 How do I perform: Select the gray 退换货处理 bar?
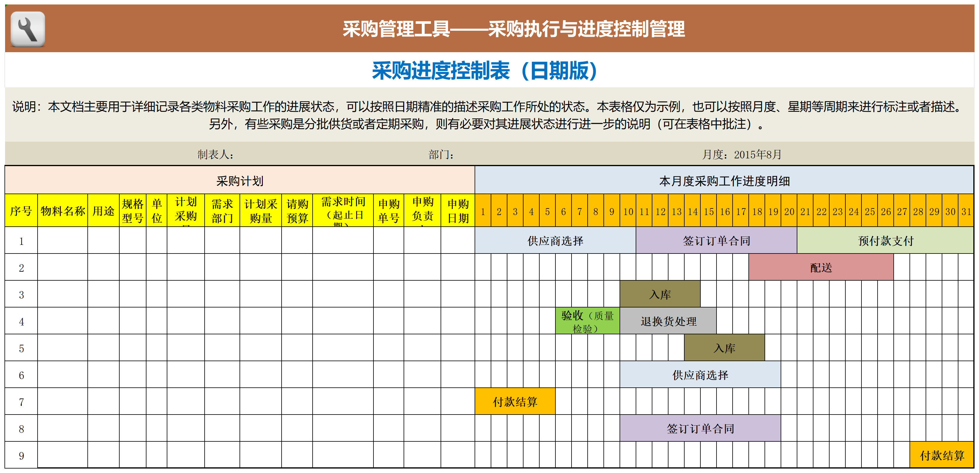[x=668, y=321]
